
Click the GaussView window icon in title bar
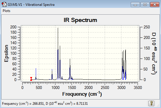pyautogui.click(x=4, y=5)
